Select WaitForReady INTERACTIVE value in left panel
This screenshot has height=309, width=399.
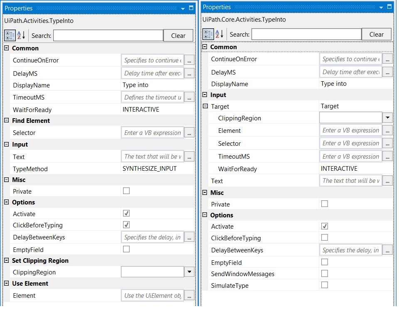tap(141, 110)
